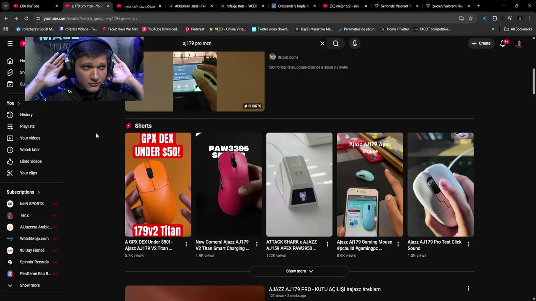This screenshot has height=301, width=536.
Task: Open the SHORTS badge video thumbnail
Action: [195, 82]
